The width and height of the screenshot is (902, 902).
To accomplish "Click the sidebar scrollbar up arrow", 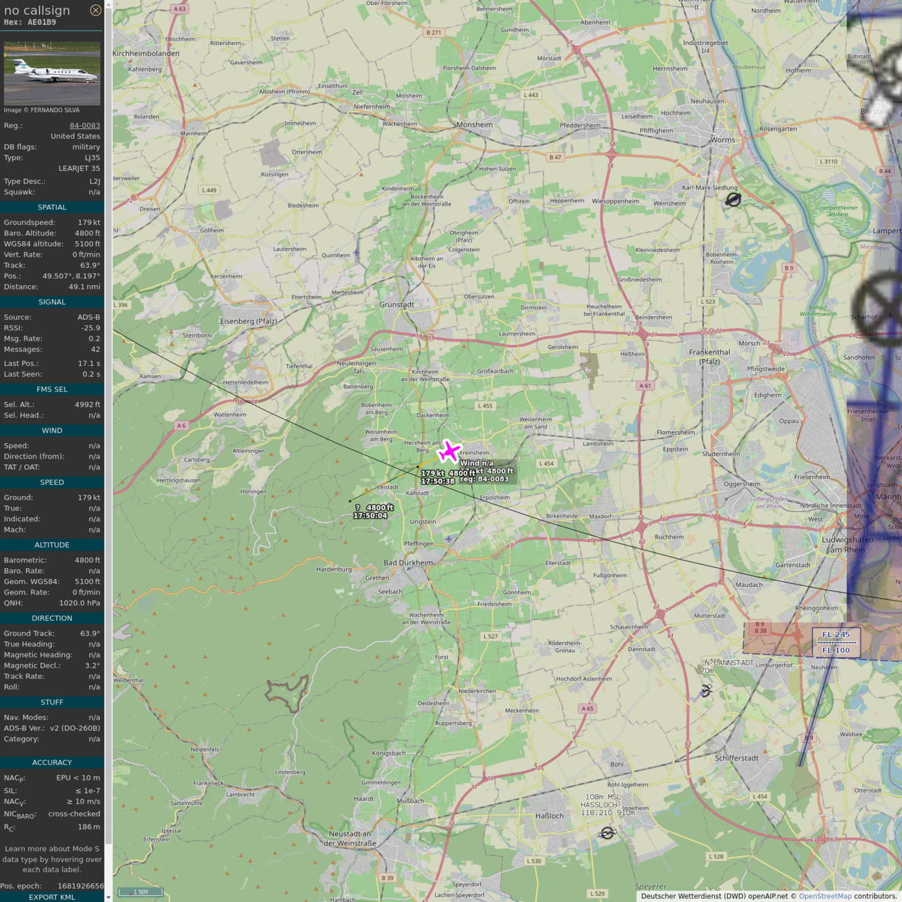I will (x=108, y=4).
